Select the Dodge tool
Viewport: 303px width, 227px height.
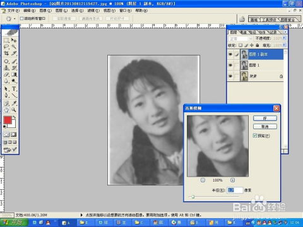tap(14, 81)
